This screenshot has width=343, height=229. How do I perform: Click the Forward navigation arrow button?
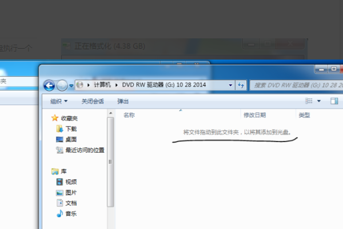pyautogui.click(x=62, y=85)
